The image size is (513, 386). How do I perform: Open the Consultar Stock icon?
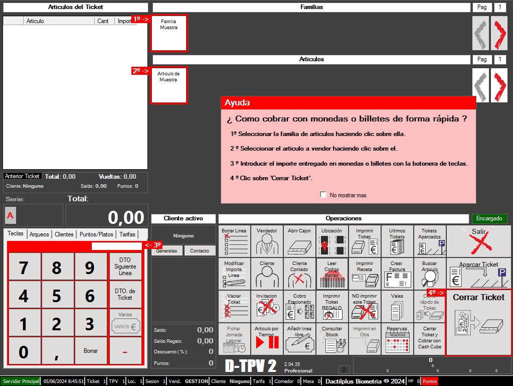(332, 339)
